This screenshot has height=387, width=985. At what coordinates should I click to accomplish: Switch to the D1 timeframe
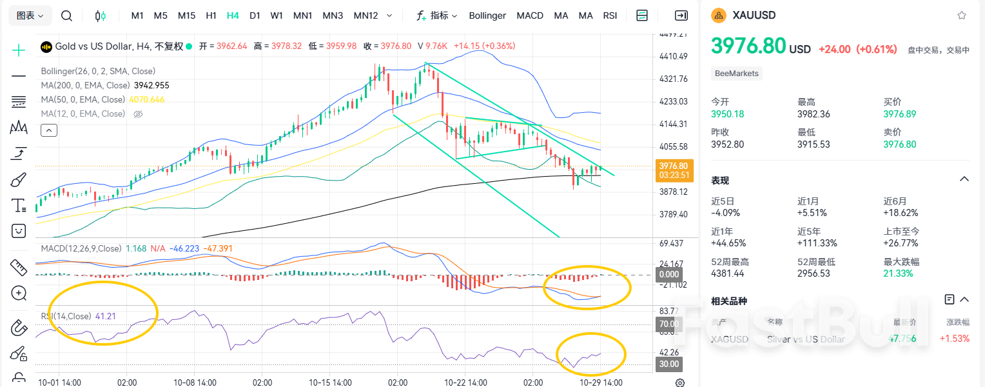click(255, 15)
